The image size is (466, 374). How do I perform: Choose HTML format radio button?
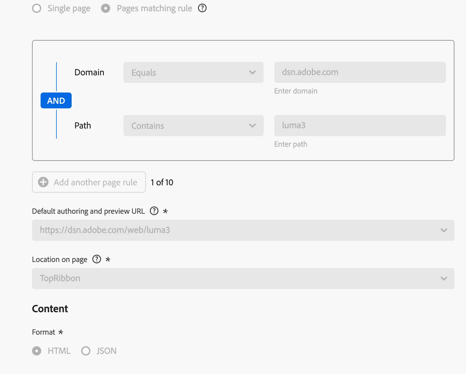37,351
